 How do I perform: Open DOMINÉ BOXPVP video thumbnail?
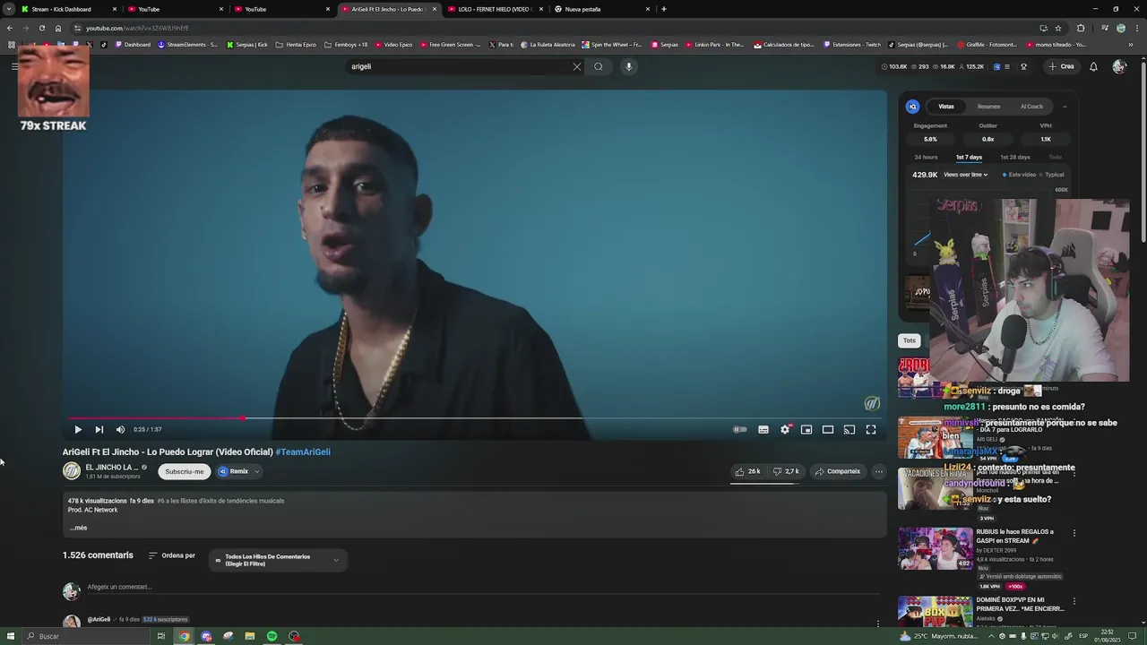[936, 612]
